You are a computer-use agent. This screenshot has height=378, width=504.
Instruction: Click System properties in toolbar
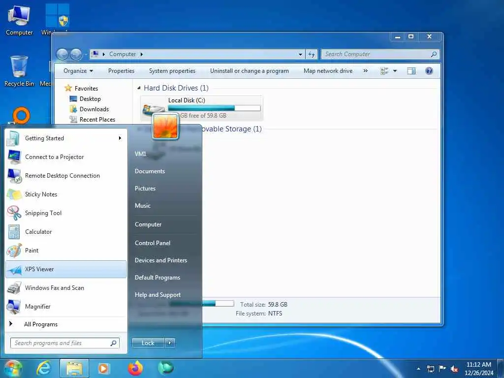172,71
